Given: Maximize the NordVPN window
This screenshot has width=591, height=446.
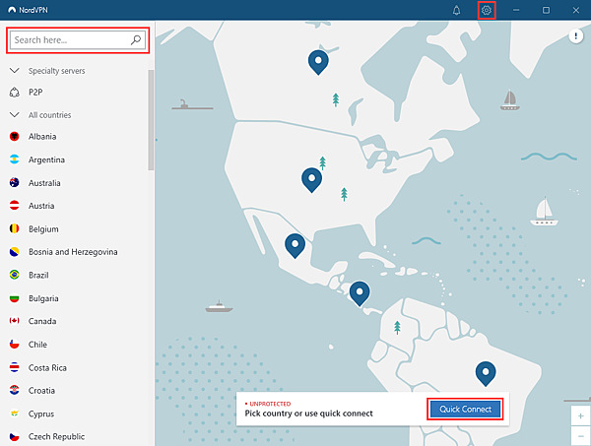Looking at the screenshot, I should click(x=546, y=10).
